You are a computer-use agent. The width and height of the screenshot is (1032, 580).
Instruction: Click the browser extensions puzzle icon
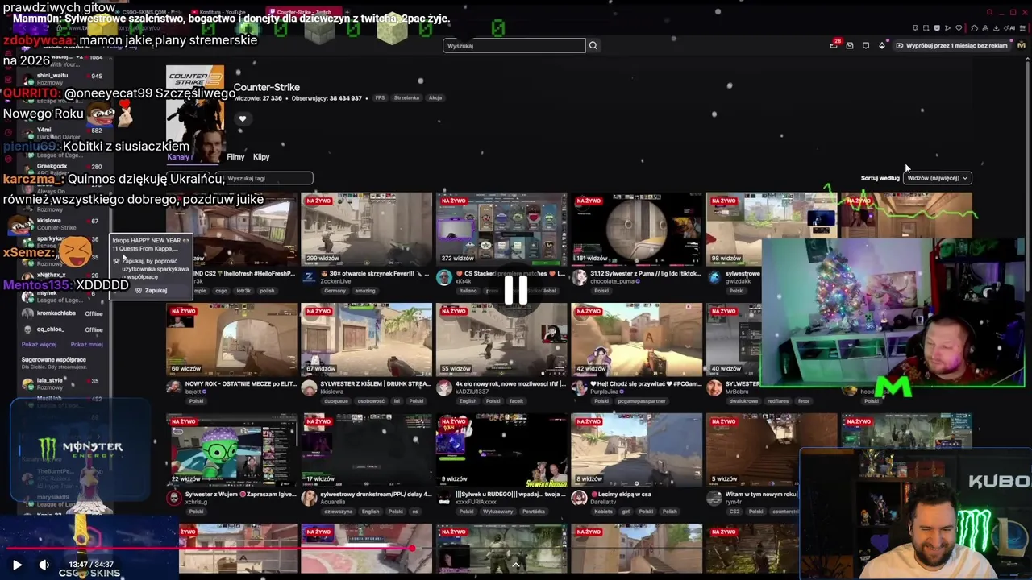[x=974, y=28]
